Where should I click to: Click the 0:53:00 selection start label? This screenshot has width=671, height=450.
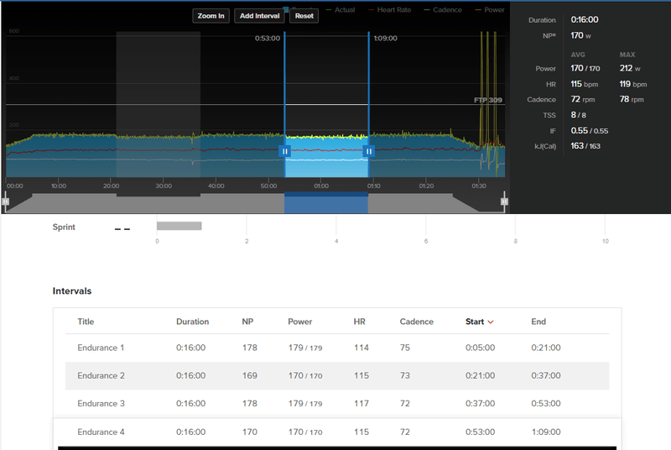pyautogui.click(x=268, y=38)
